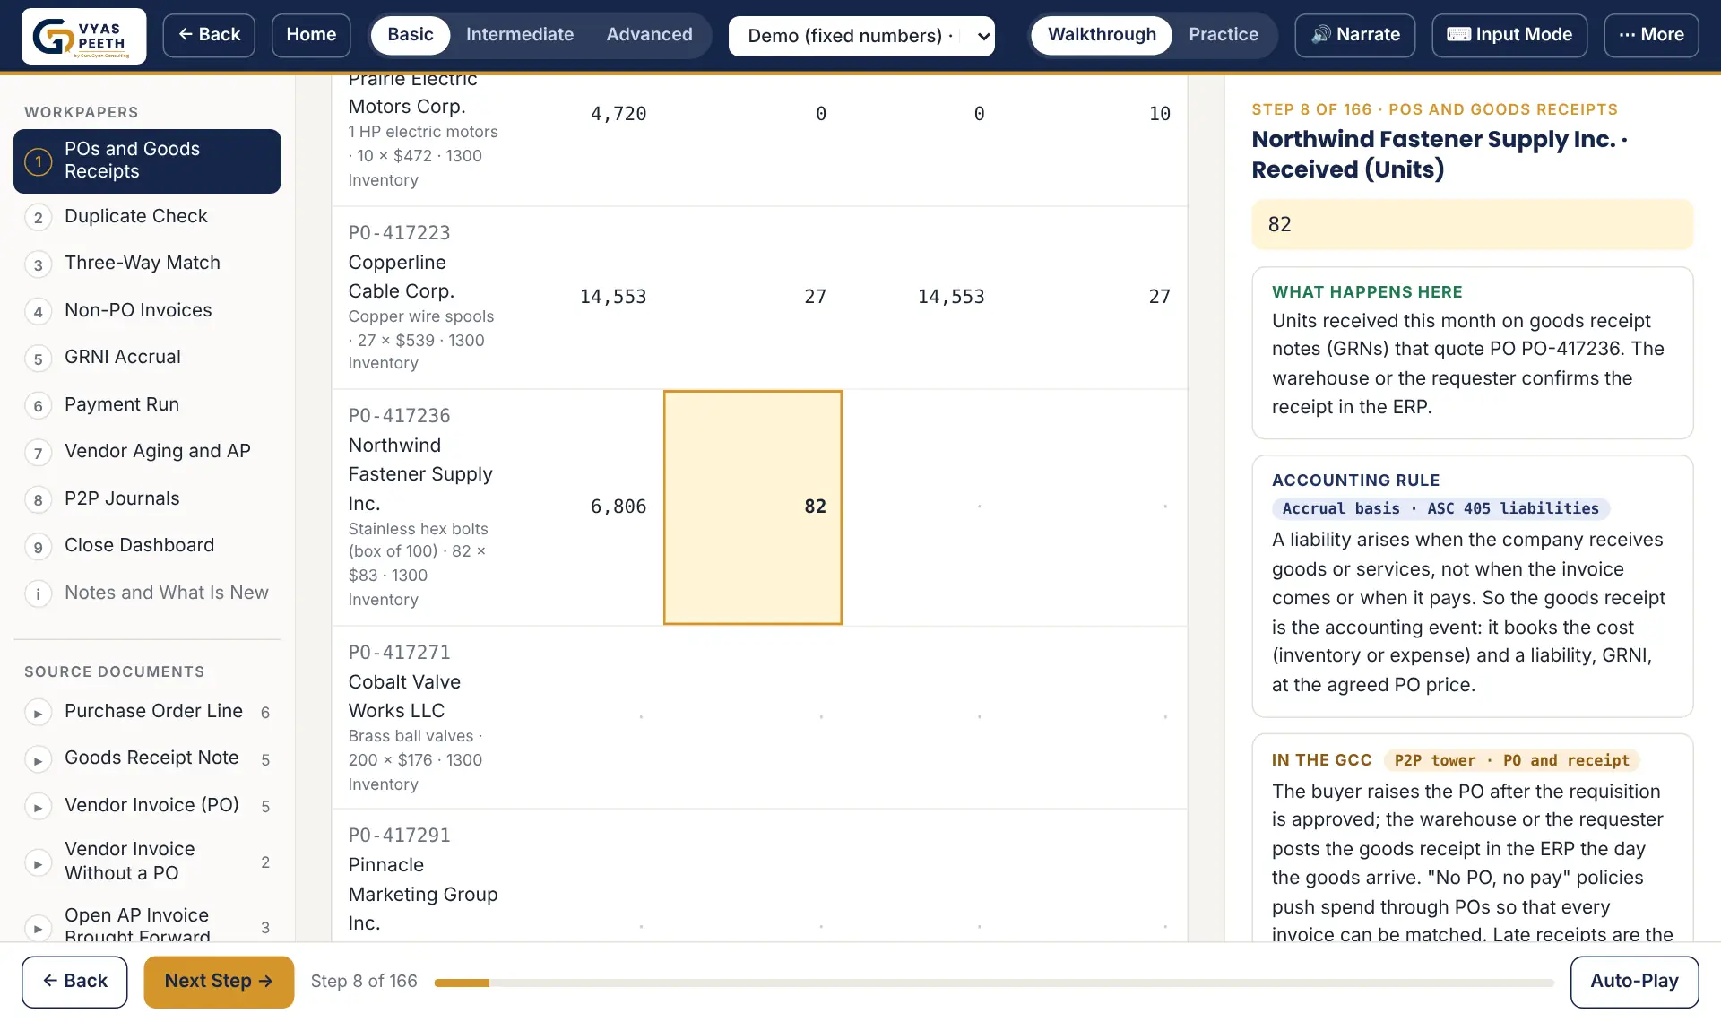Switch difficulty to Advanced

pos(649,35)
